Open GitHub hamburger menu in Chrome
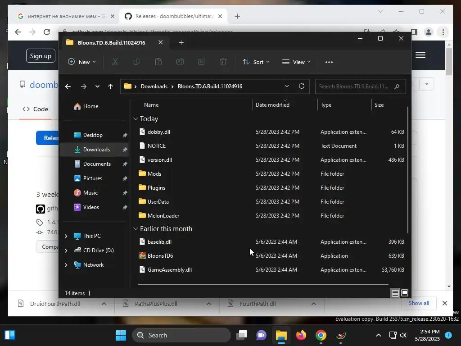The image size is (461, 346). click(x=420, y=55)
